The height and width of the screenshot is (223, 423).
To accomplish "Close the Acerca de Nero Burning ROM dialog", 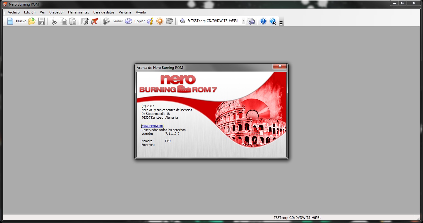I will [280, 67].
